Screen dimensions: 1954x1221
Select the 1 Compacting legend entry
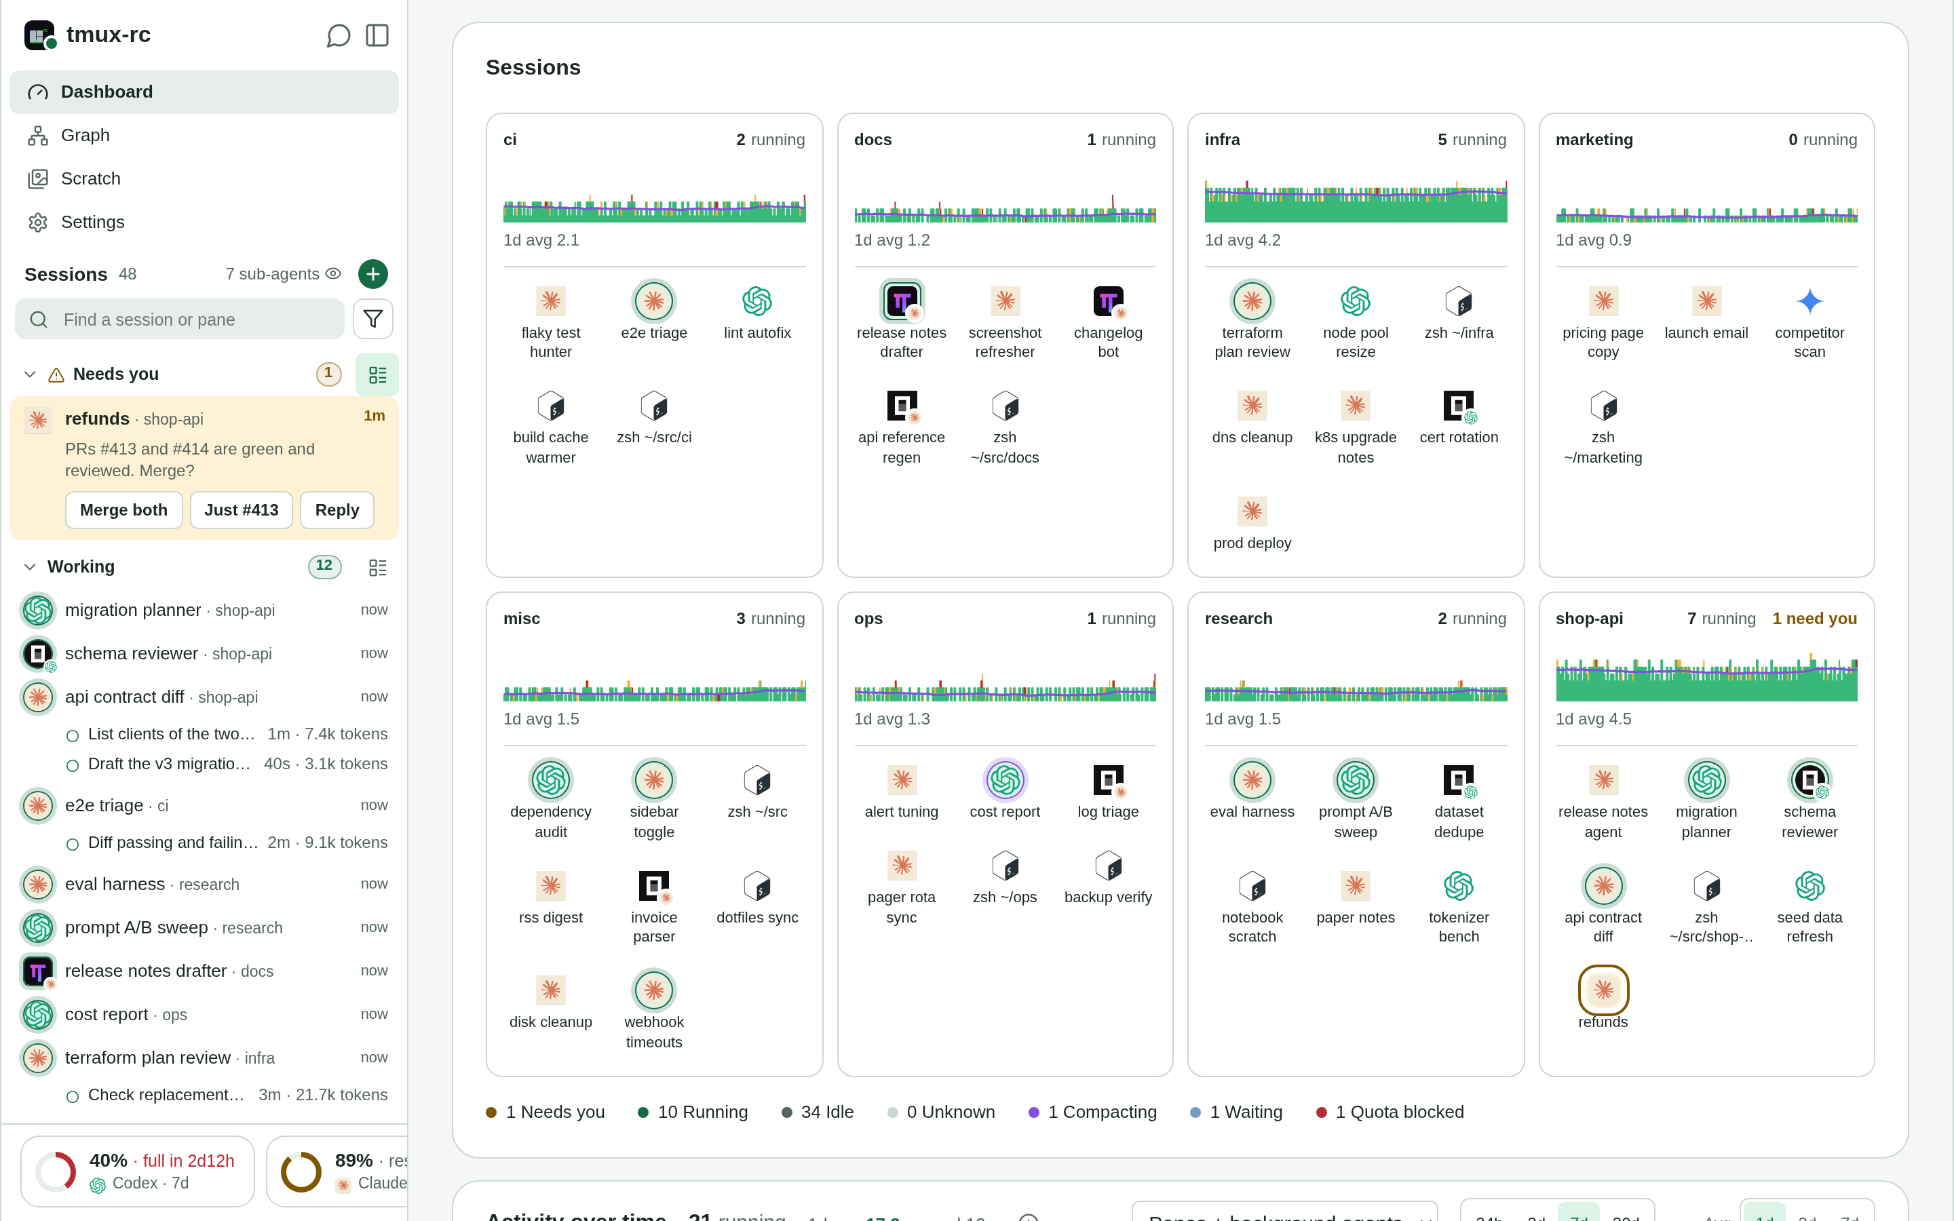(1092, 1112)
